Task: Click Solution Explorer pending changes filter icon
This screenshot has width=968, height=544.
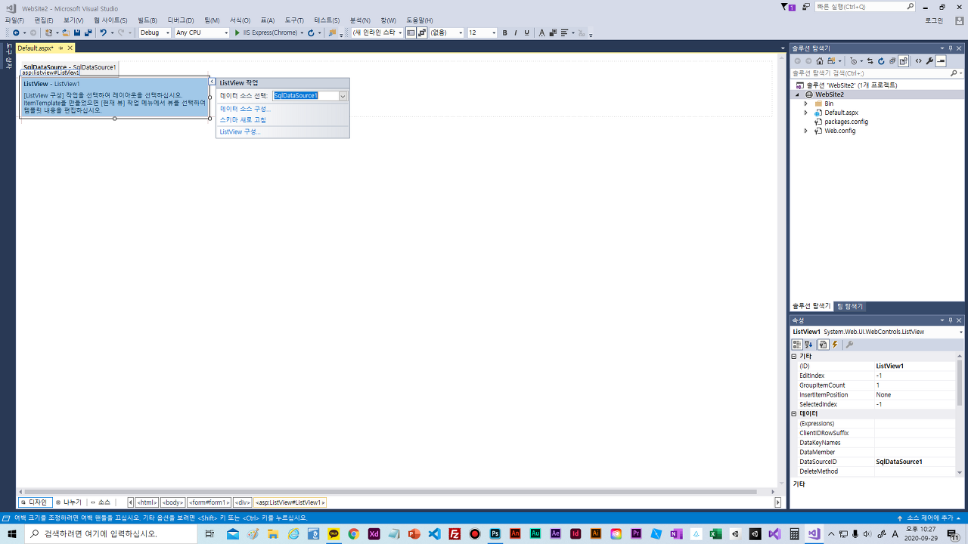Action: (855, 61)
